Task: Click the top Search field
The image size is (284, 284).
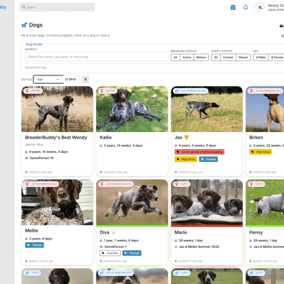Action: point(57,7)
